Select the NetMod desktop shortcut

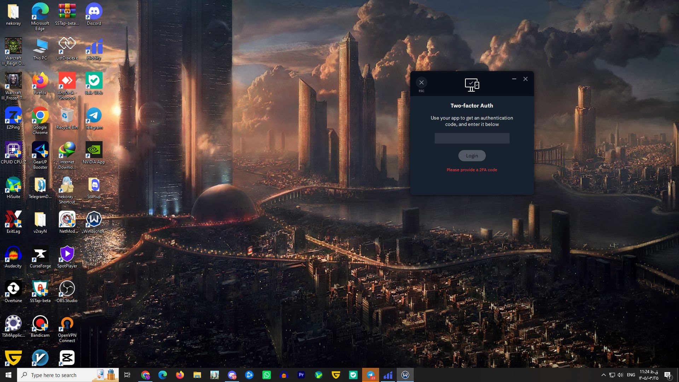[67, 223]
